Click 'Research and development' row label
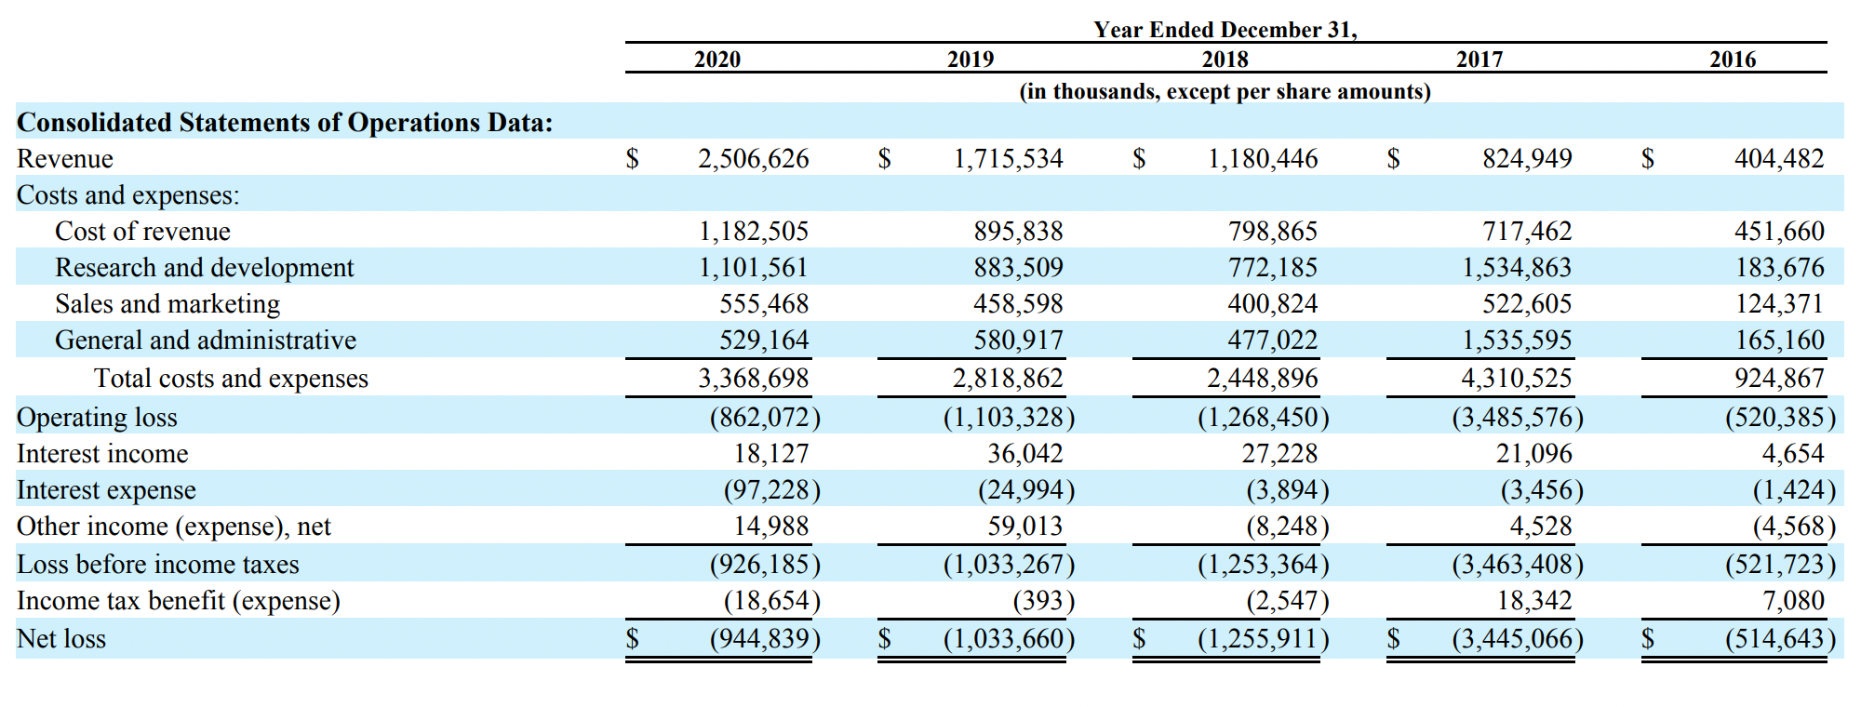Screen dimensions: 1861x707 point(205,268)
